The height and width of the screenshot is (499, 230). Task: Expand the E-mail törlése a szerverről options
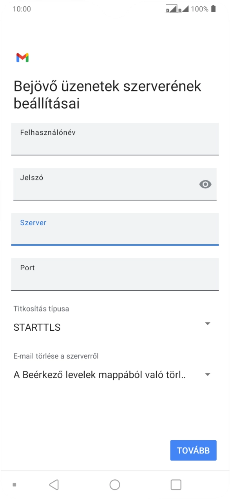tap(208, 374)
